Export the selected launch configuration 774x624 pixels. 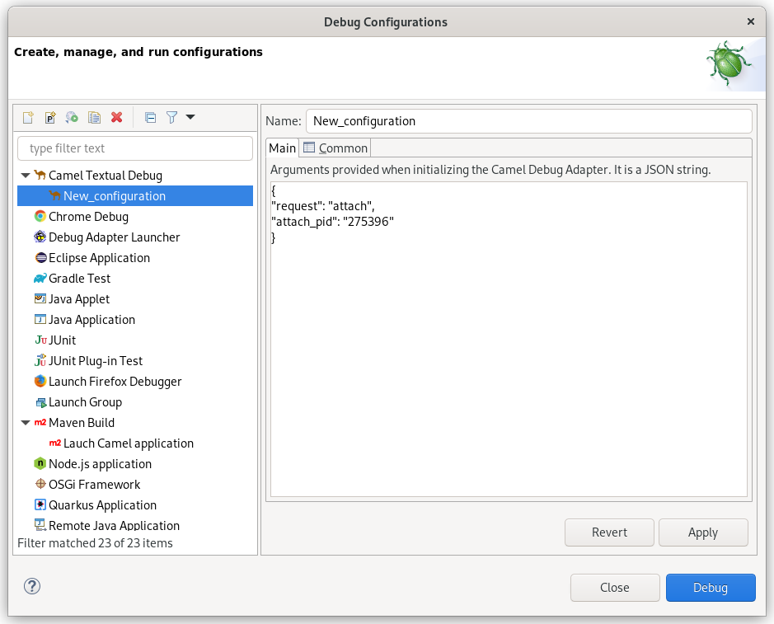pyautogui.click(x=72, y=117)
